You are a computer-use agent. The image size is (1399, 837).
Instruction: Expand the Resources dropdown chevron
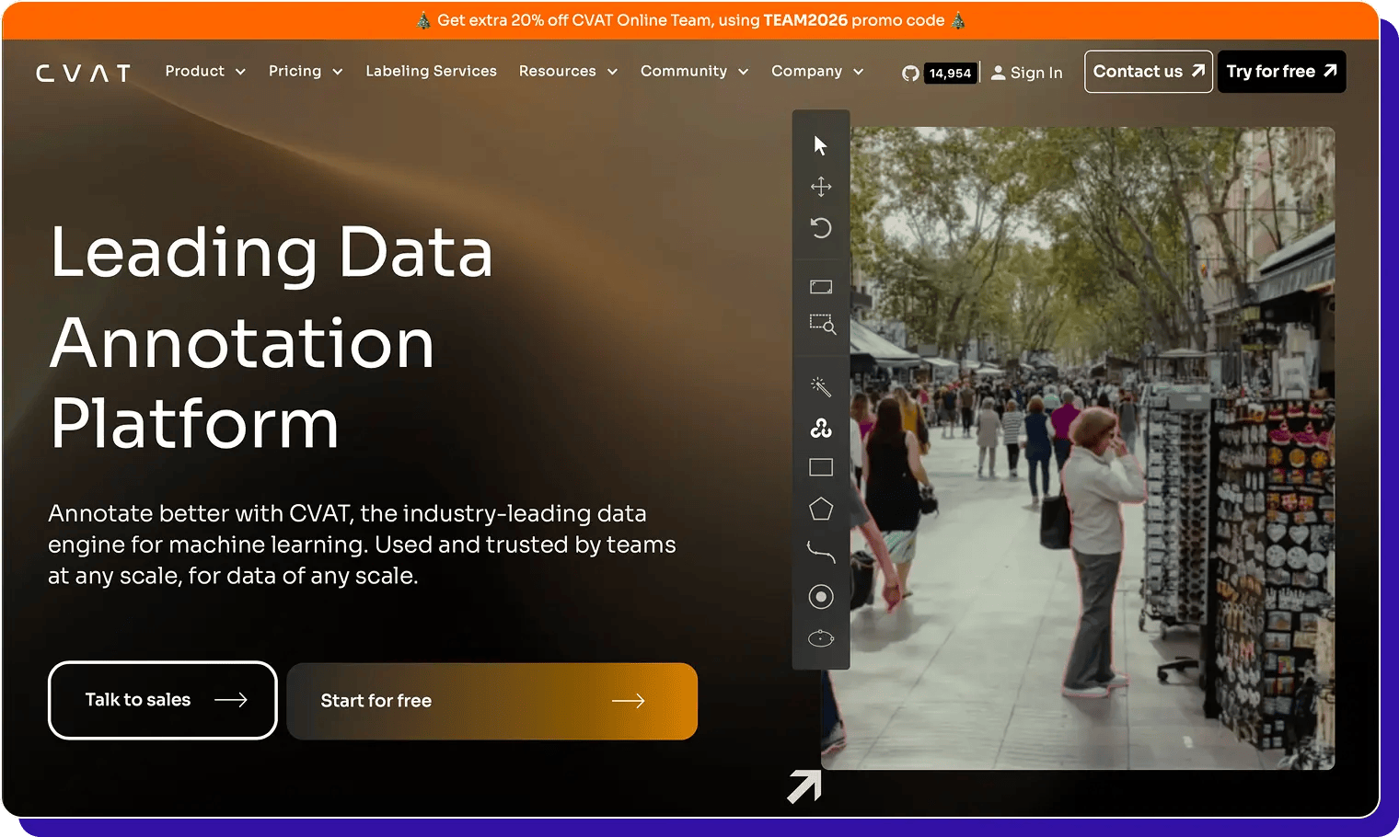612,72
